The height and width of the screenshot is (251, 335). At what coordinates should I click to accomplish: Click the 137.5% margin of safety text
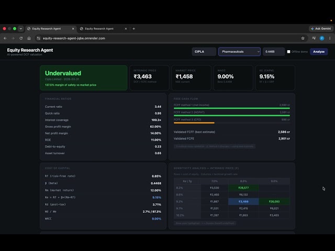coord(71,85)
